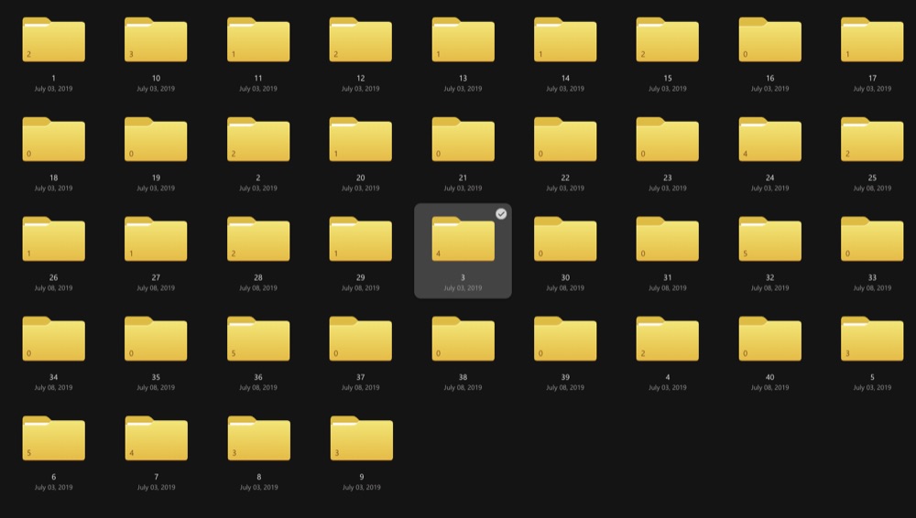Pick the folder icon named 34
The width and height of the screenshot is (916, 518).
tap(54, 340)
